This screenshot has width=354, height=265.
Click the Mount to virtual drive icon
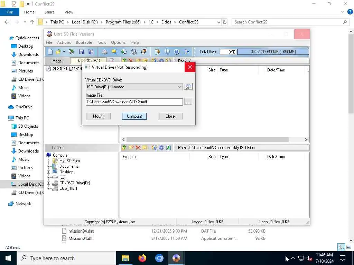[x=134, y=52]
